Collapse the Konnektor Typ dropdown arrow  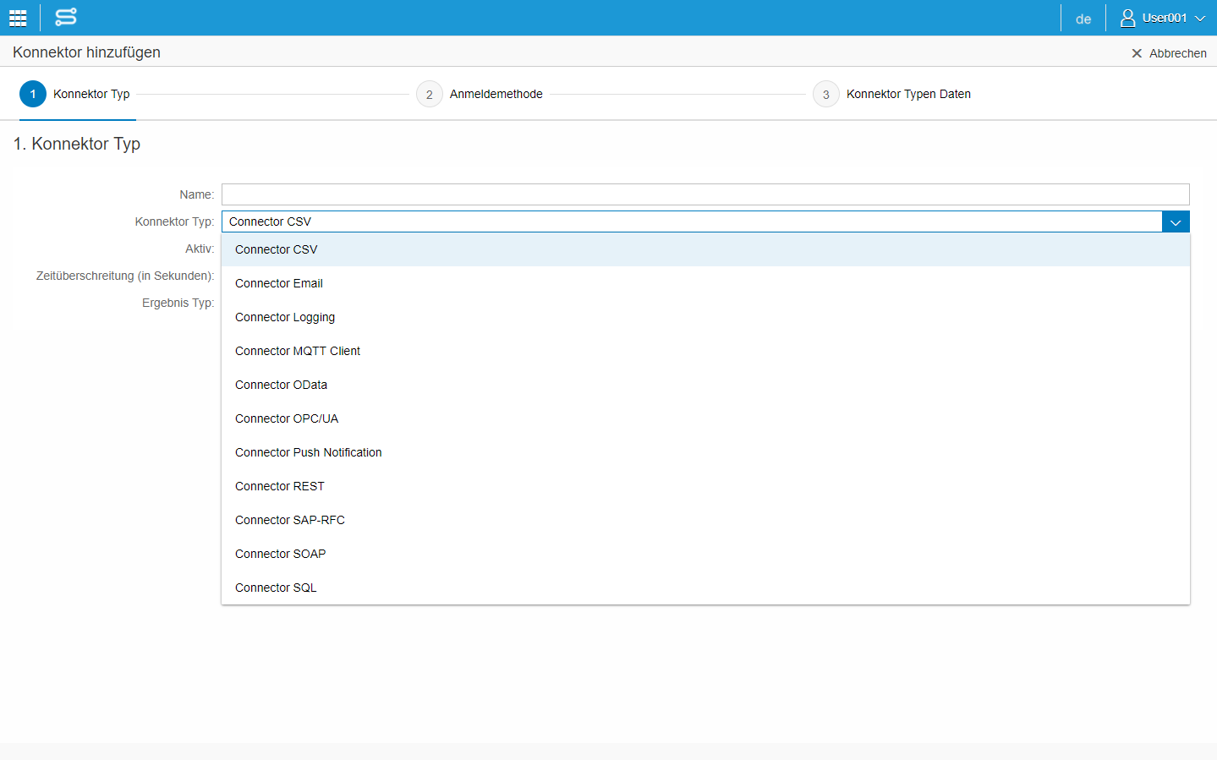(1176, 221)
